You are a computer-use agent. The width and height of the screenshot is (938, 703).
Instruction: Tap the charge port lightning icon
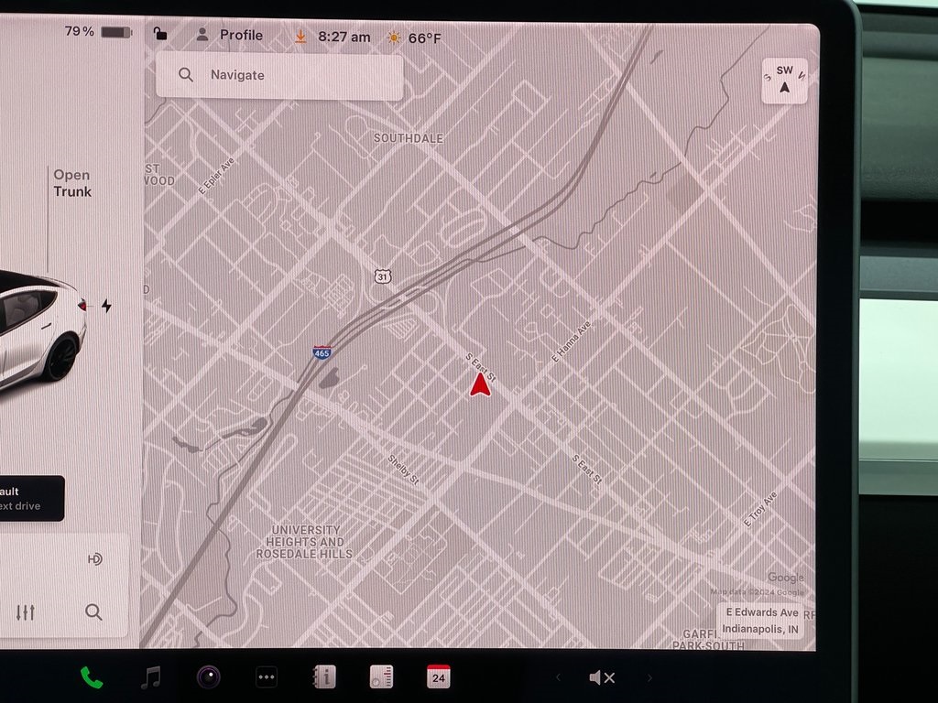pos(106,306)
